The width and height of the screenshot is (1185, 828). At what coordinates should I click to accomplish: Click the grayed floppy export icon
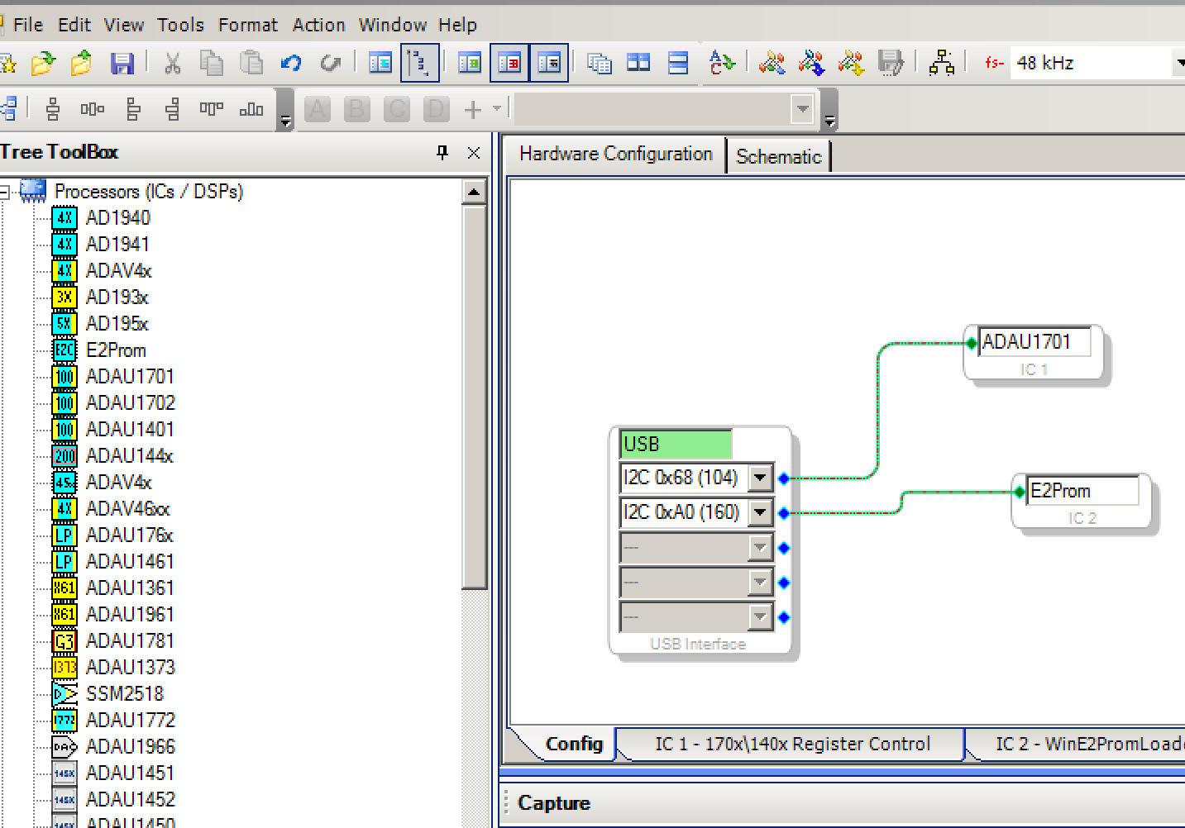(891, 63)
